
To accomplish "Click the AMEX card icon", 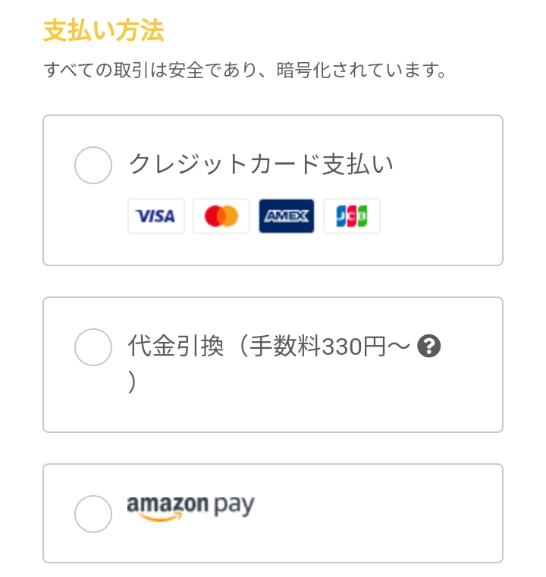I will pyautogui.click(x=286, y=216).
